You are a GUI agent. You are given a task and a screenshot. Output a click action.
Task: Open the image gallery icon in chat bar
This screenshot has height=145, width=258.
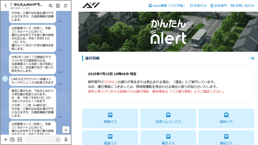pos(20,139)
